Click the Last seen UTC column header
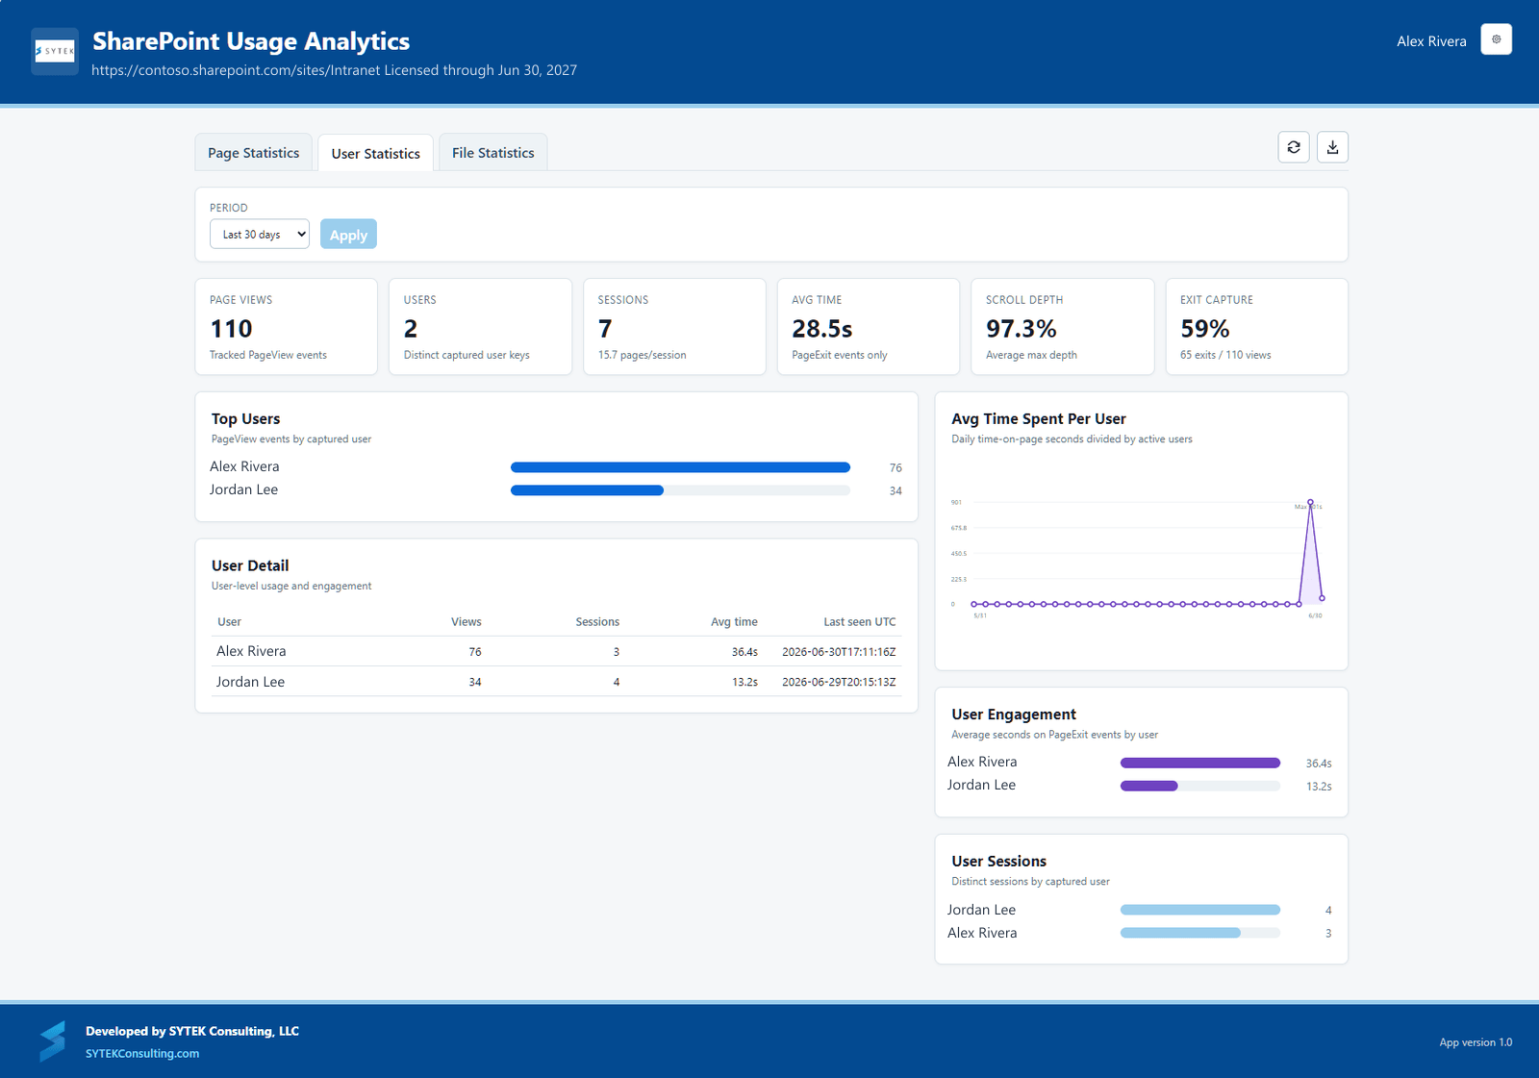The height and width of the screenshot is (1078, 1539). [860, 622]
